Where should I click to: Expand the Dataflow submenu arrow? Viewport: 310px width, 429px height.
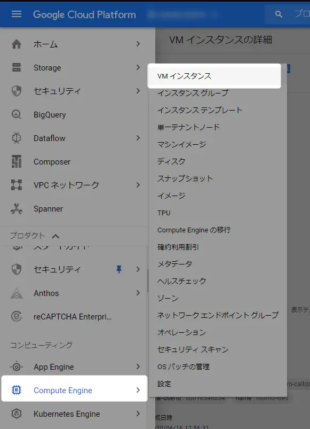(138, 138)
